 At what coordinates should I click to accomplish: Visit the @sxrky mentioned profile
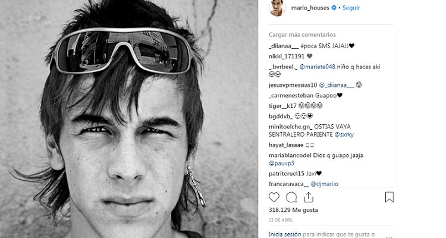[344, 134]
